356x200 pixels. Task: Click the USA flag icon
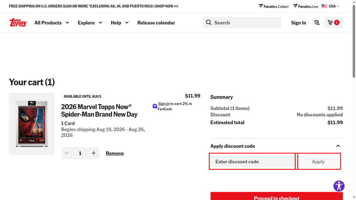click(x=324, y=6)
